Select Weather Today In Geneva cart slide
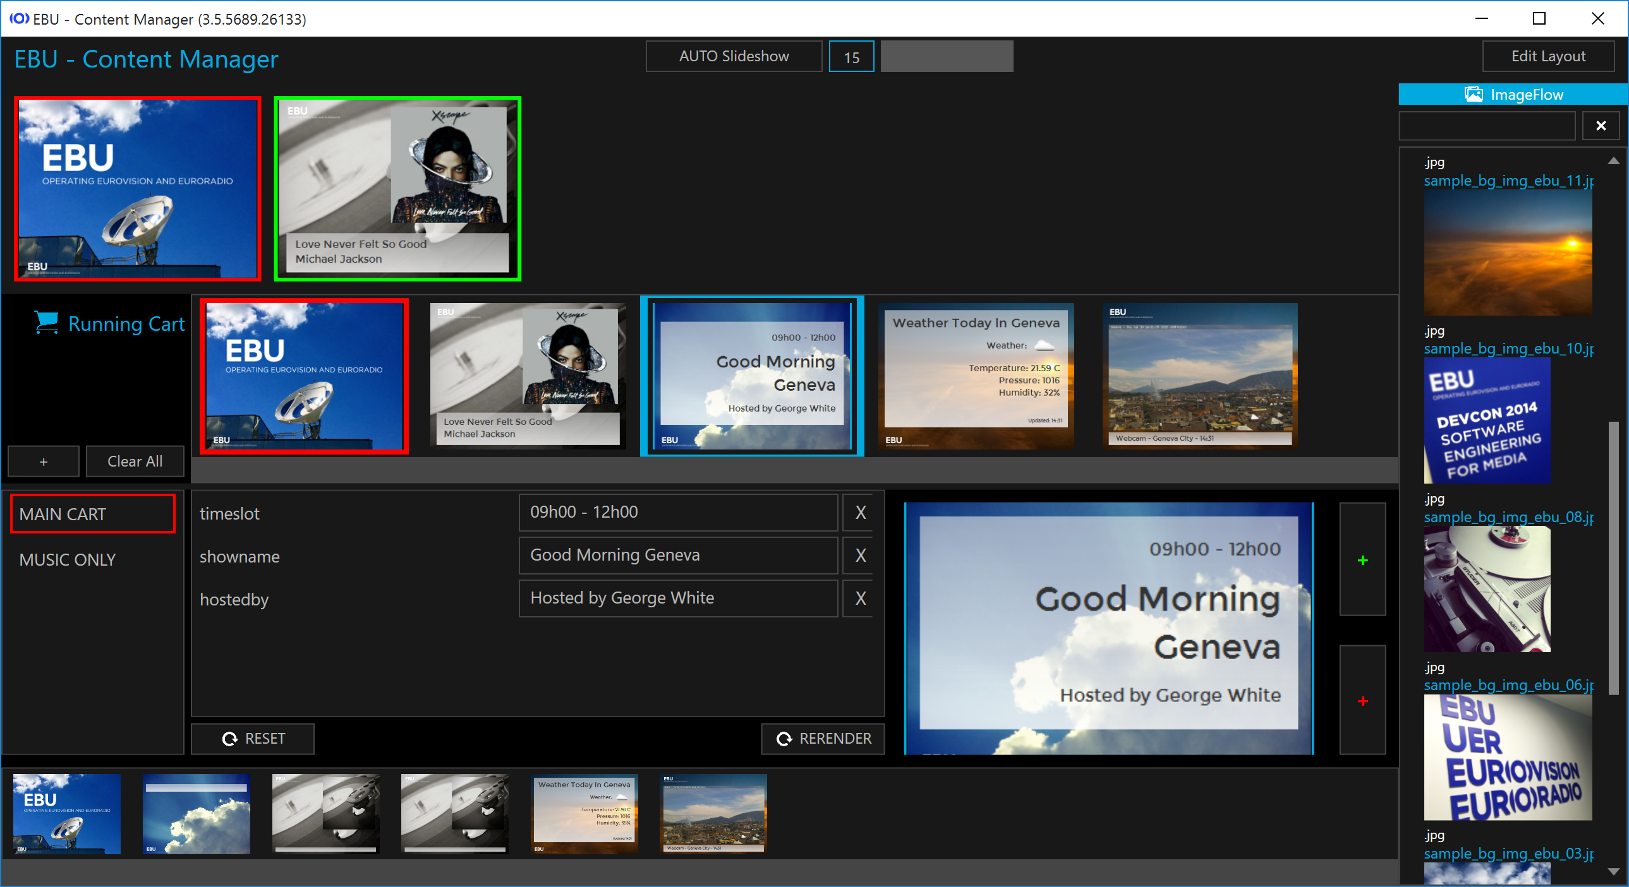This screenshot has width=1629, height=887. pos(975,376)
